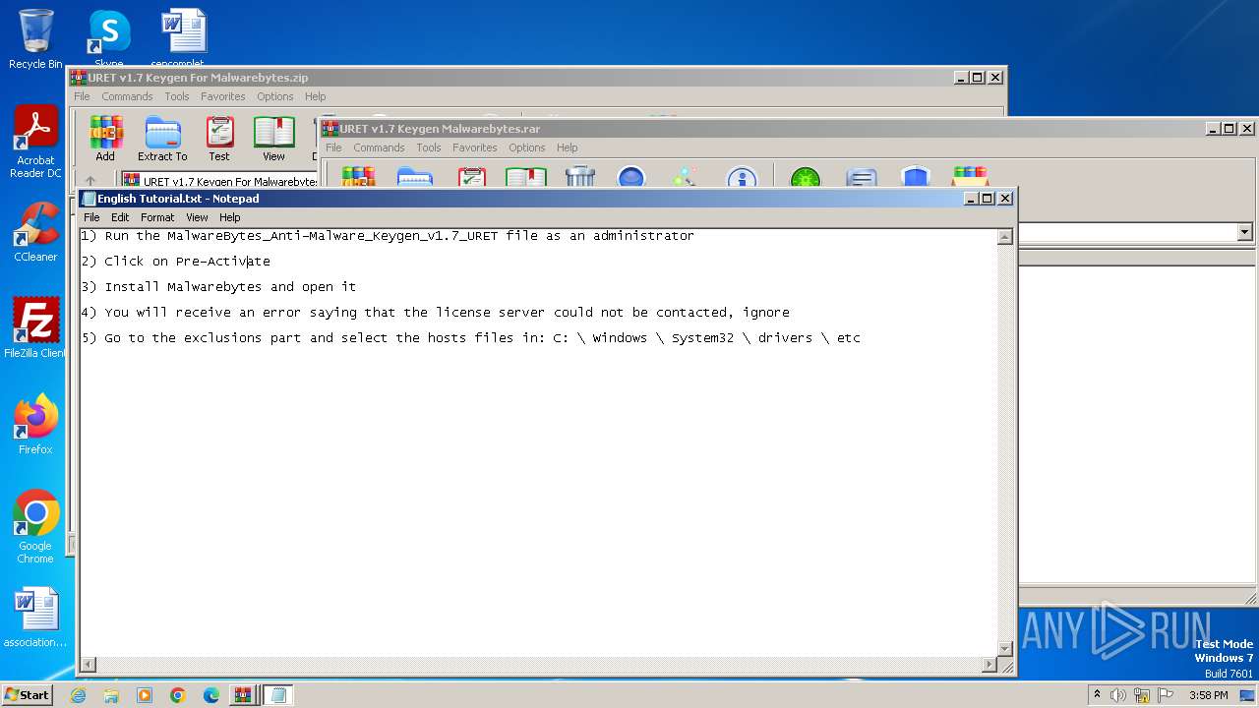Click View in the zip WinRAR toolbar
This screenshot has width=1259, height=708.
tap(273, 139)
